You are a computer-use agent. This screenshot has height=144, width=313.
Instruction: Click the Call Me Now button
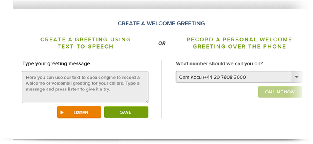[x=280, y=92]
